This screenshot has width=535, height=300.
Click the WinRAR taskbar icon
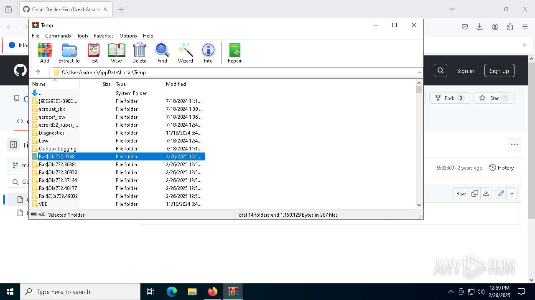point(233,292)
